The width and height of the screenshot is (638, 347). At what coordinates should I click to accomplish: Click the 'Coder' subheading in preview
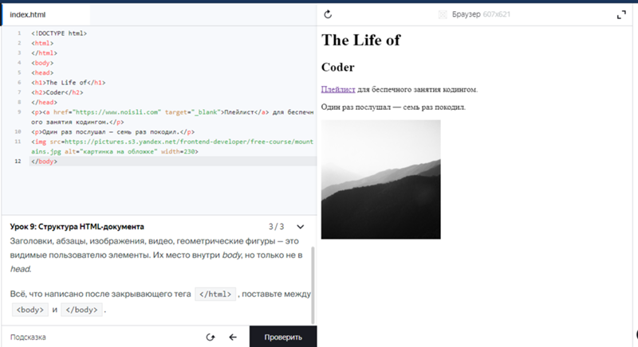pyautogui.click(x=337, y=68)
